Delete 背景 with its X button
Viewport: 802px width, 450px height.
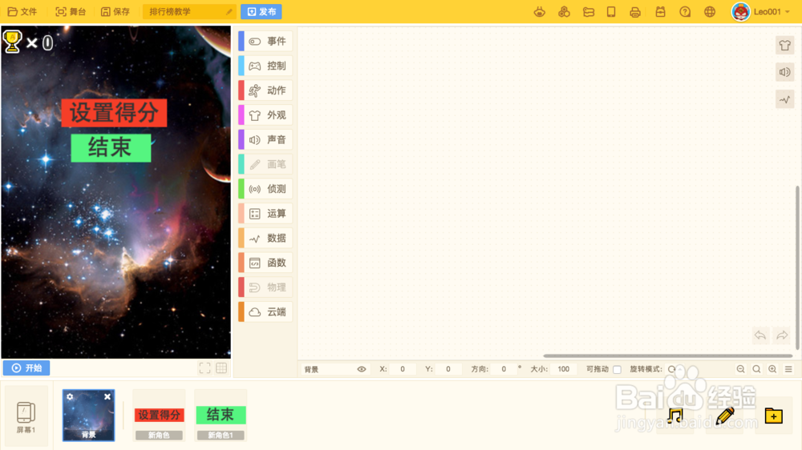click(107, 396)
